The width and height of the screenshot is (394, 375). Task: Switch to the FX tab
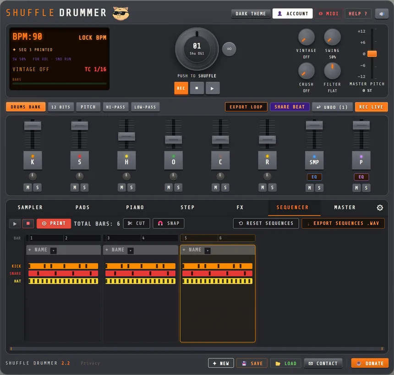[240, 208]
